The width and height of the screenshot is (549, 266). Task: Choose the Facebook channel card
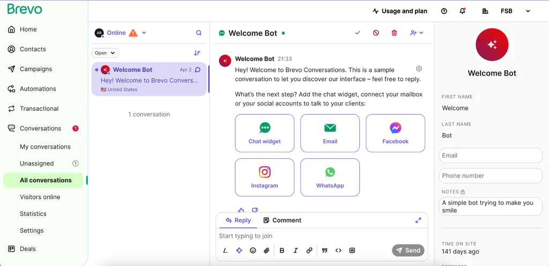(x=395, y=133)
